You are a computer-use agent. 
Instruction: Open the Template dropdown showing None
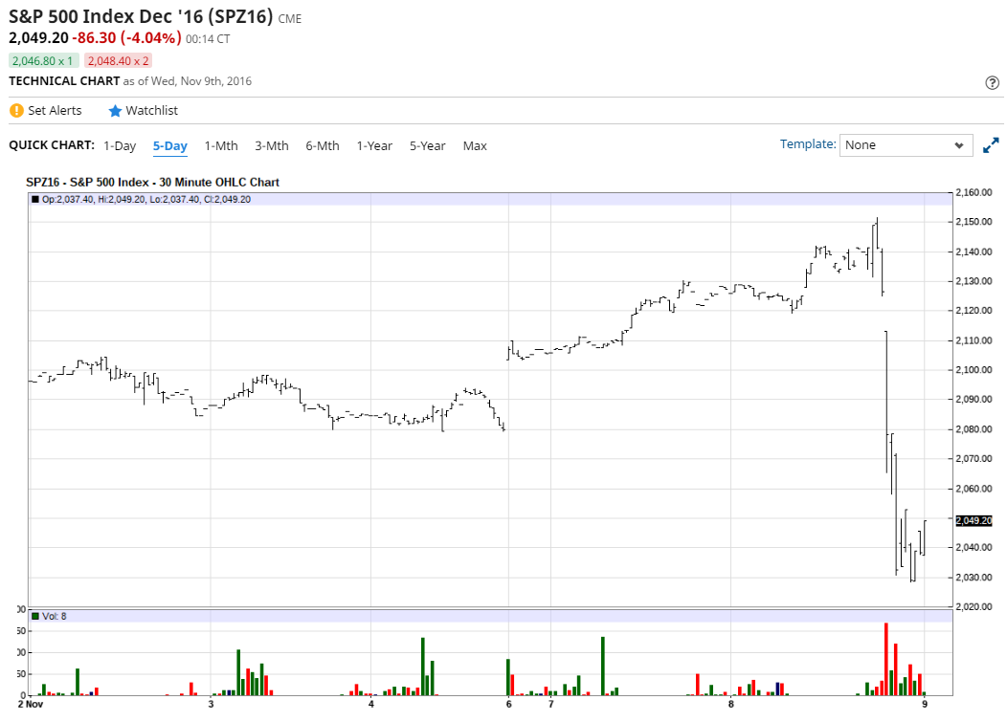(x=906, y=145)
